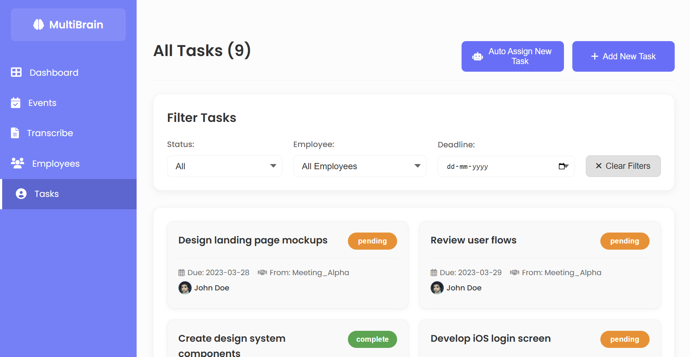The height and width of the screenshot is (357, 690).
Task: Click the Due: 2023-03-29 text
Action: coord(471,273)
